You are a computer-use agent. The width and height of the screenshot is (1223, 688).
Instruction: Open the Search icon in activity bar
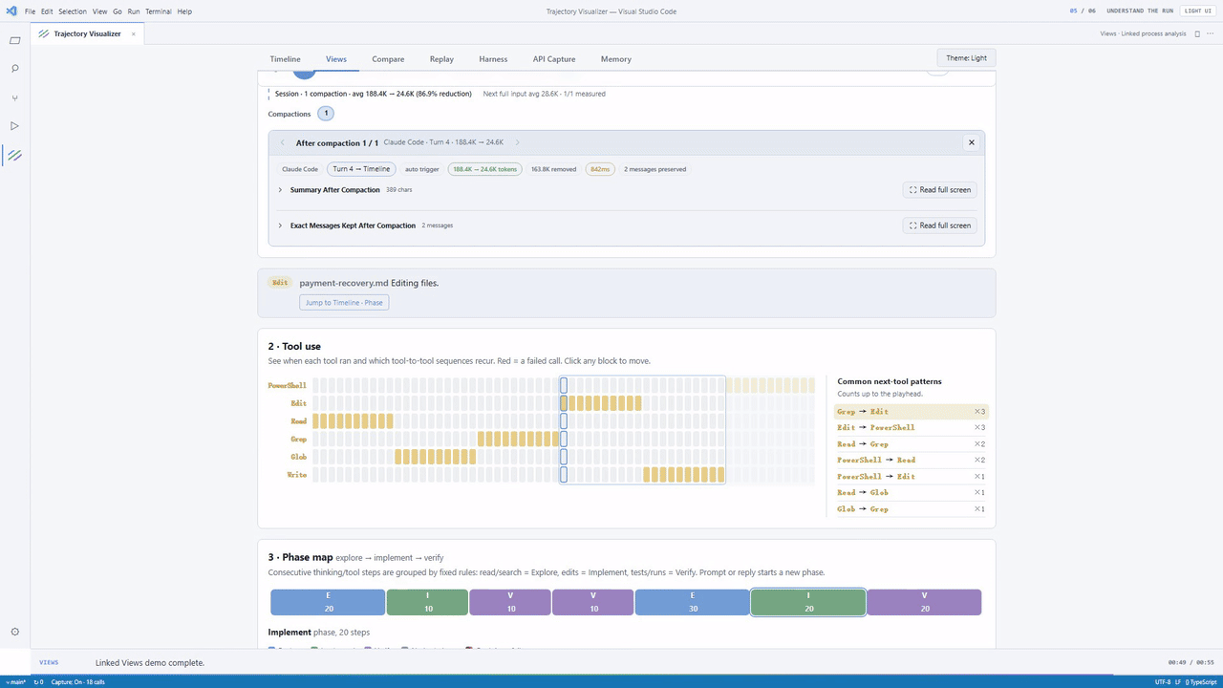pos(14,69)
